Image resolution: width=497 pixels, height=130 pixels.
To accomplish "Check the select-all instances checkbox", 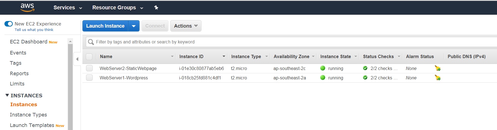I will [89, 57].
